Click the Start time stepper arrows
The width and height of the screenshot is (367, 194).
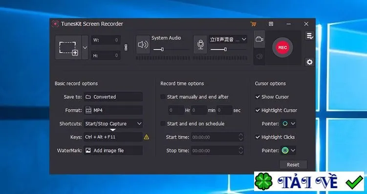point(241,137)
